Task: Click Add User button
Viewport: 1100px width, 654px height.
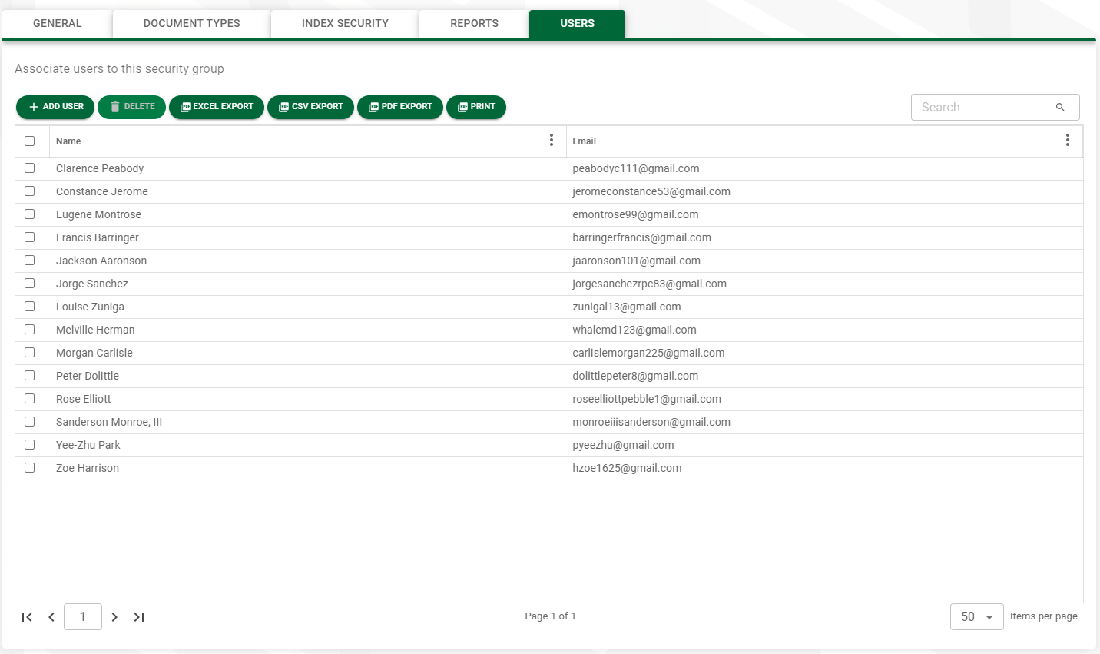Action: [55, 107]
